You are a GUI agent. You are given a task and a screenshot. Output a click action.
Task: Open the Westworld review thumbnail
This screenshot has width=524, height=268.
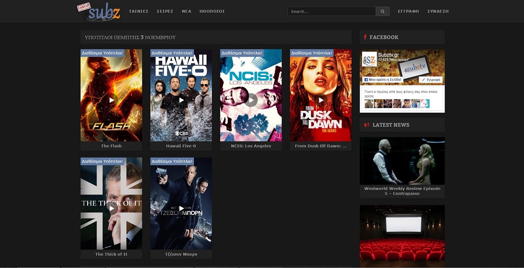coord(402,161)
